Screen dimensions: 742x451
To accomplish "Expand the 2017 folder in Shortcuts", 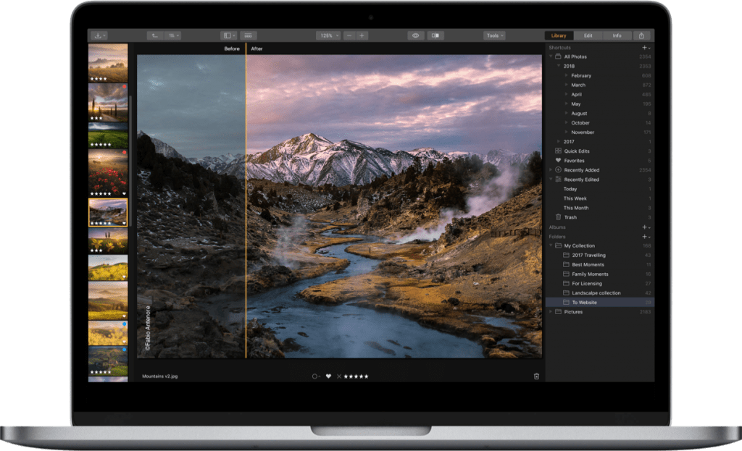I will tap(558, 141).
